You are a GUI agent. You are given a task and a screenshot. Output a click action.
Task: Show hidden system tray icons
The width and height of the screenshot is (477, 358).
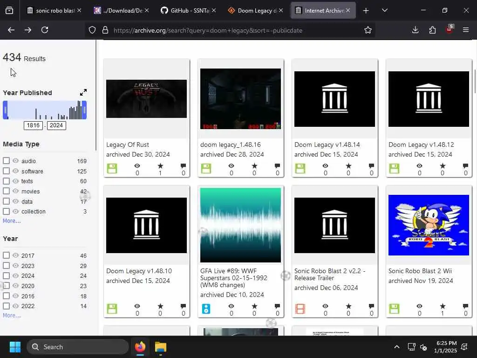click(397, 347)
